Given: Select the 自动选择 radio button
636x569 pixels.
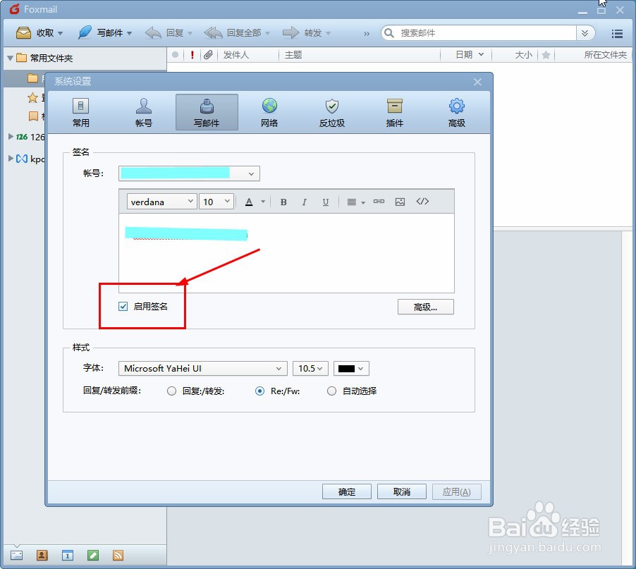Looking at the screenshot, I should tap(331, 391).
